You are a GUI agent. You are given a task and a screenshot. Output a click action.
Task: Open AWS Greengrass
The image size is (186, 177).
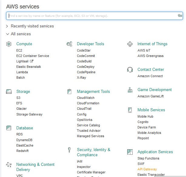point(151,56)
